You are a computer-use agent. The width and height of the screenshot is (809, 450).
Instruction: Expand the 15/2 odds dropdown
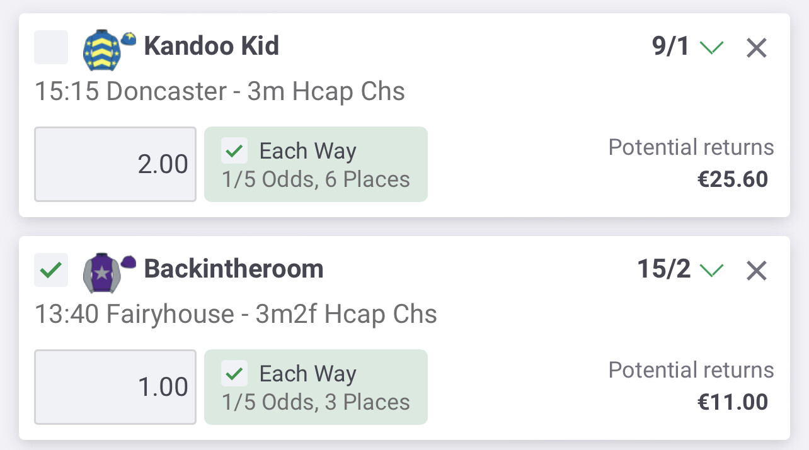(x=680, y=270)
